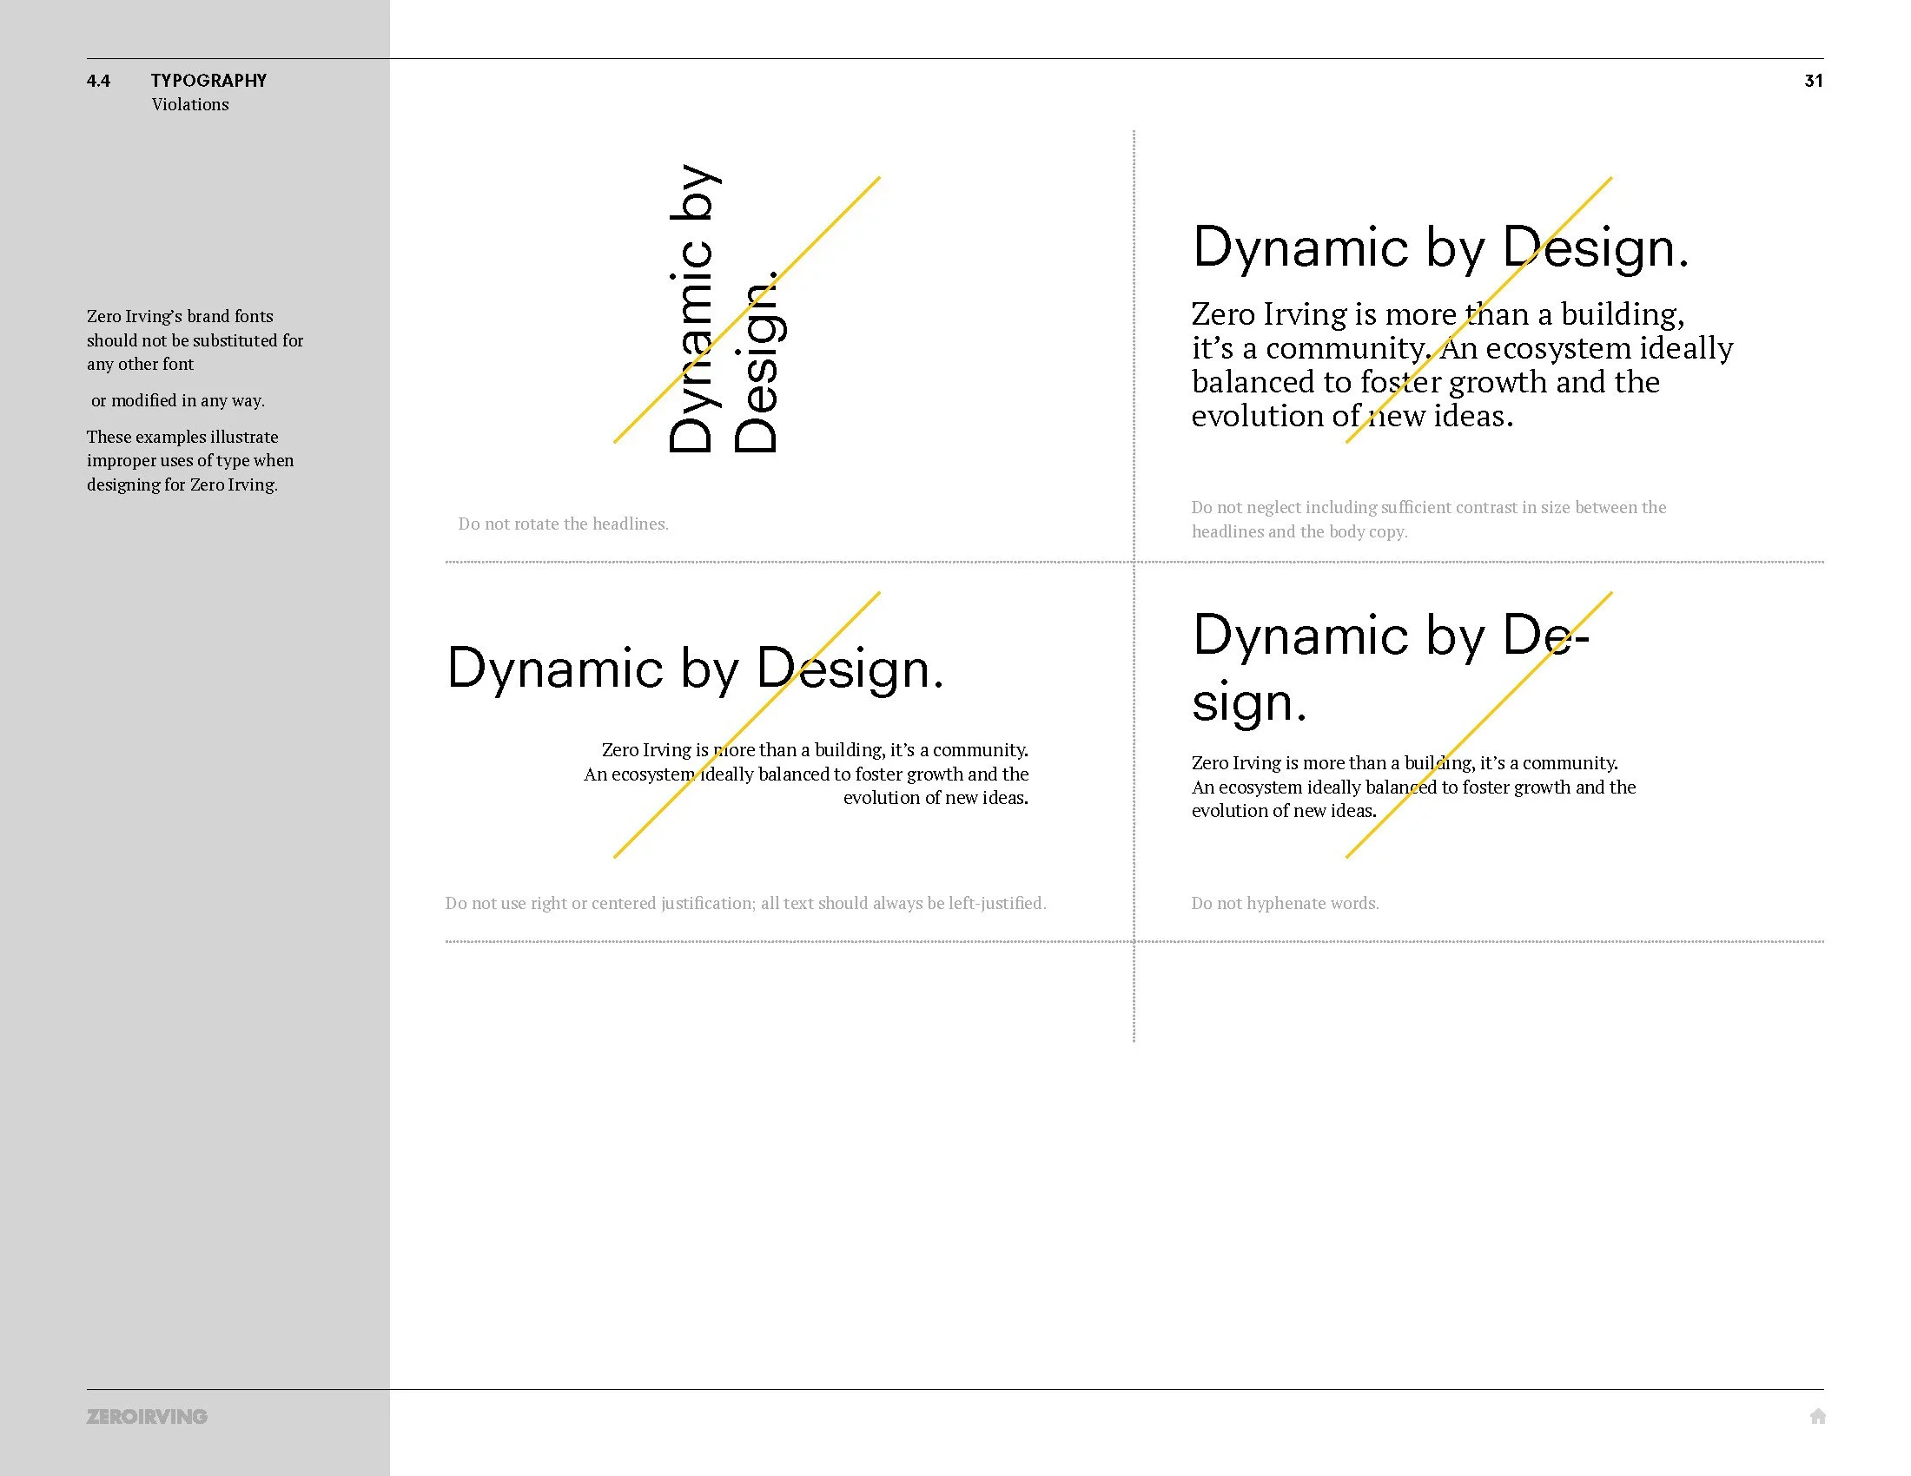The width and height of the screenshot is (1911, 1476).
Task: Select the page number 31
Action: pyautogui.click(x=1812, y=82)
